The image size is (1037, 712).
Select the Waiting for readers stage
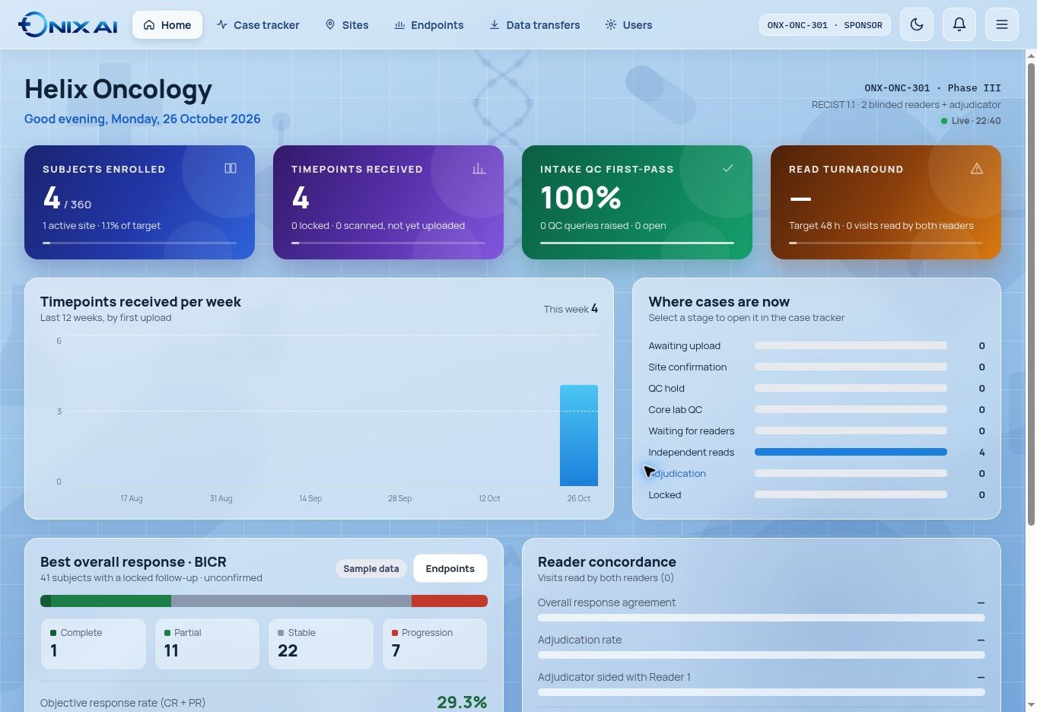(x=816, y=431)
